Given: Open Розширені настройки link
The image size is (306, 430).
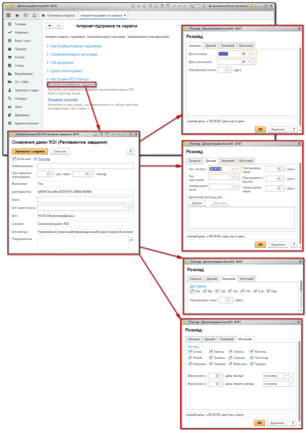Looking at the screenshot, I should [x=63, y=99].
